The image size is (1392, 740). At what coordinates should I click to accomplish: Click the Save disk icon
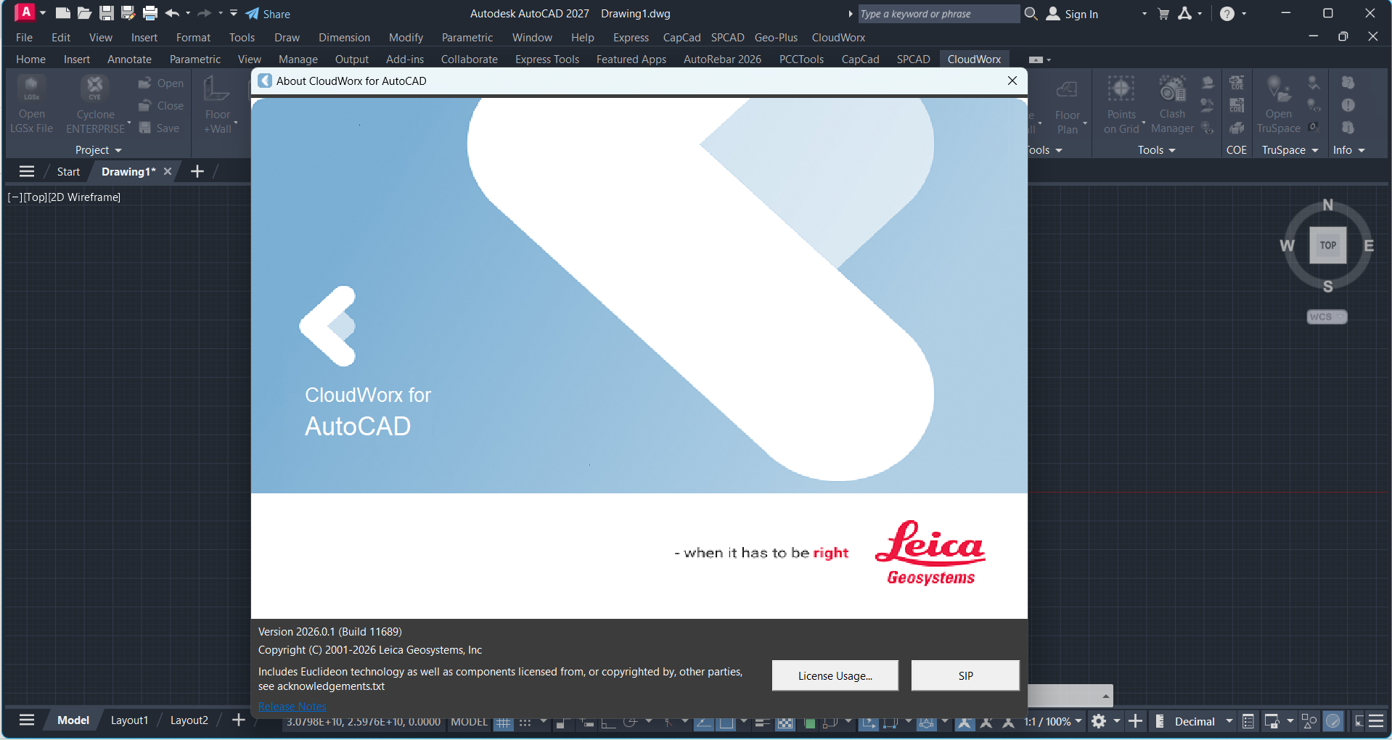tap(107, 13)
